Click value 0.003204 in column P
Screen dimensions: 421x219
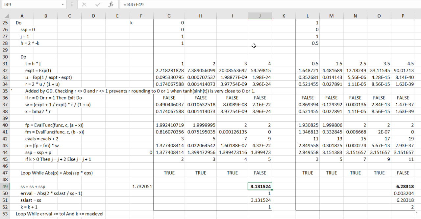click(x=404, y=193)
